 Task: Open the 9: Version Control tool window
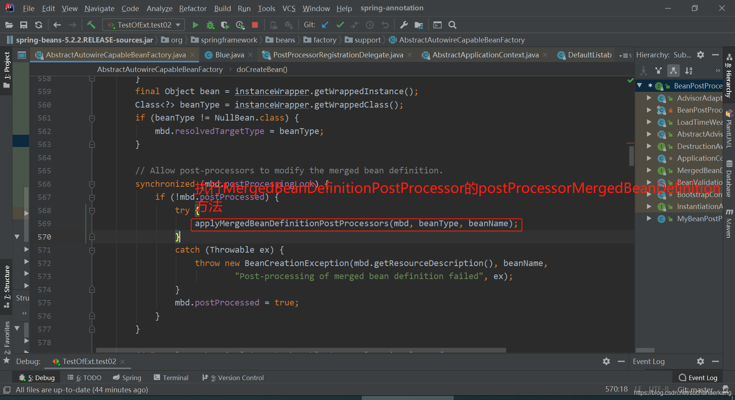pos(233,378)
